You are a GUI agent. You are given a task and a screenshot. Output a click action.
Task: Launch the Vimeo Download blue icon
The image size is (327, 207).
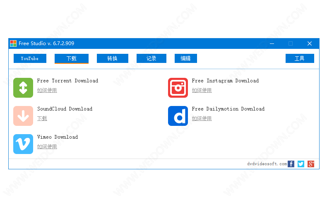tap(23, 144)
